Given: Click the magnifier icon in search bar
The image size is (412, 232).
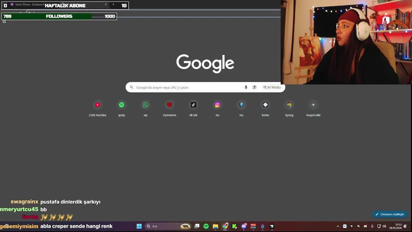Looking at the screenshot, I should point(131,87).
